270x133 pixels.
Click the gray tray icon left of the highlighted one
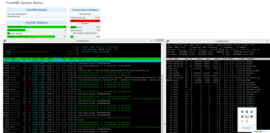pyautogui.click(x=242, y=117)
